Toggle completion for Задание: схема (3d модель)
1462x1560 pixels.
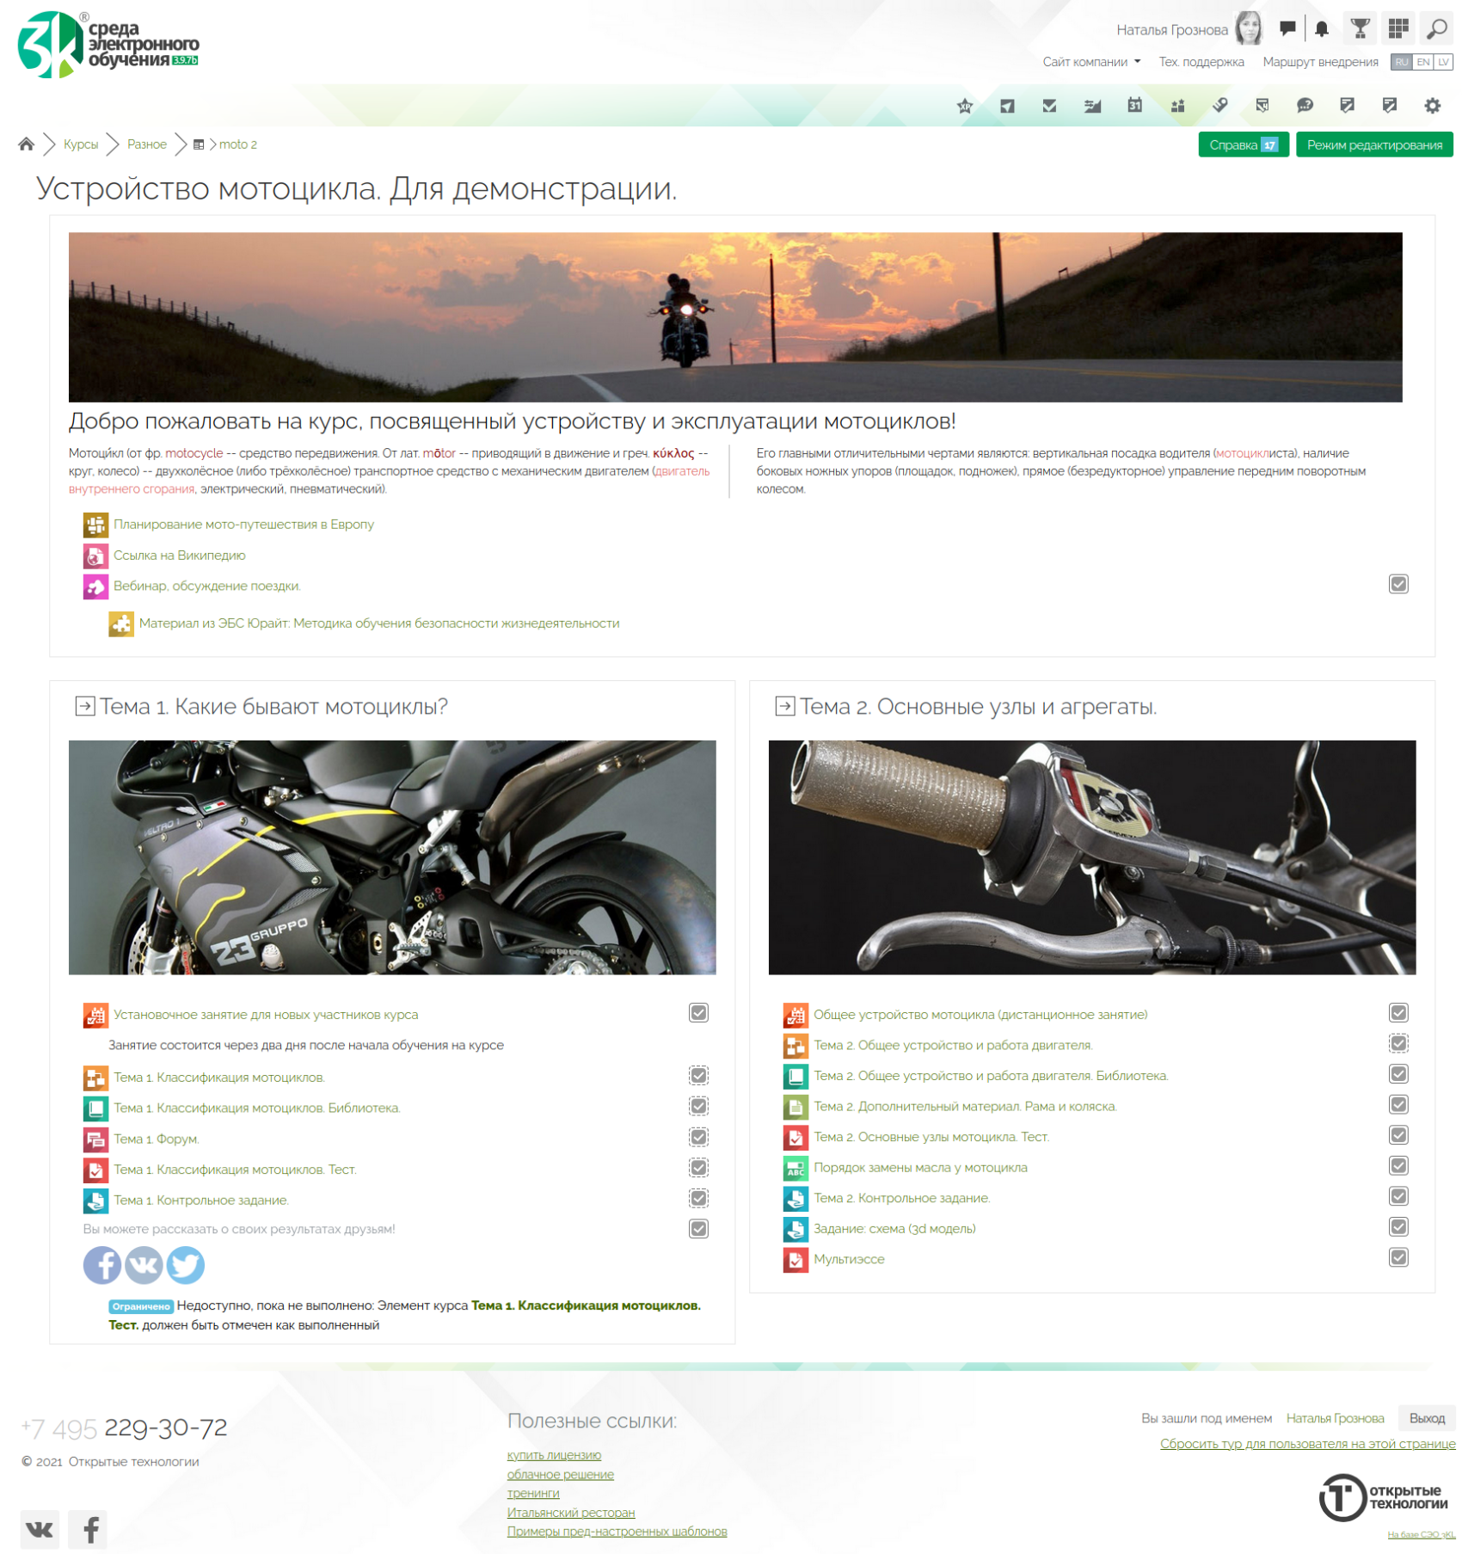pyautogui.click(x=1398, y=1227)
